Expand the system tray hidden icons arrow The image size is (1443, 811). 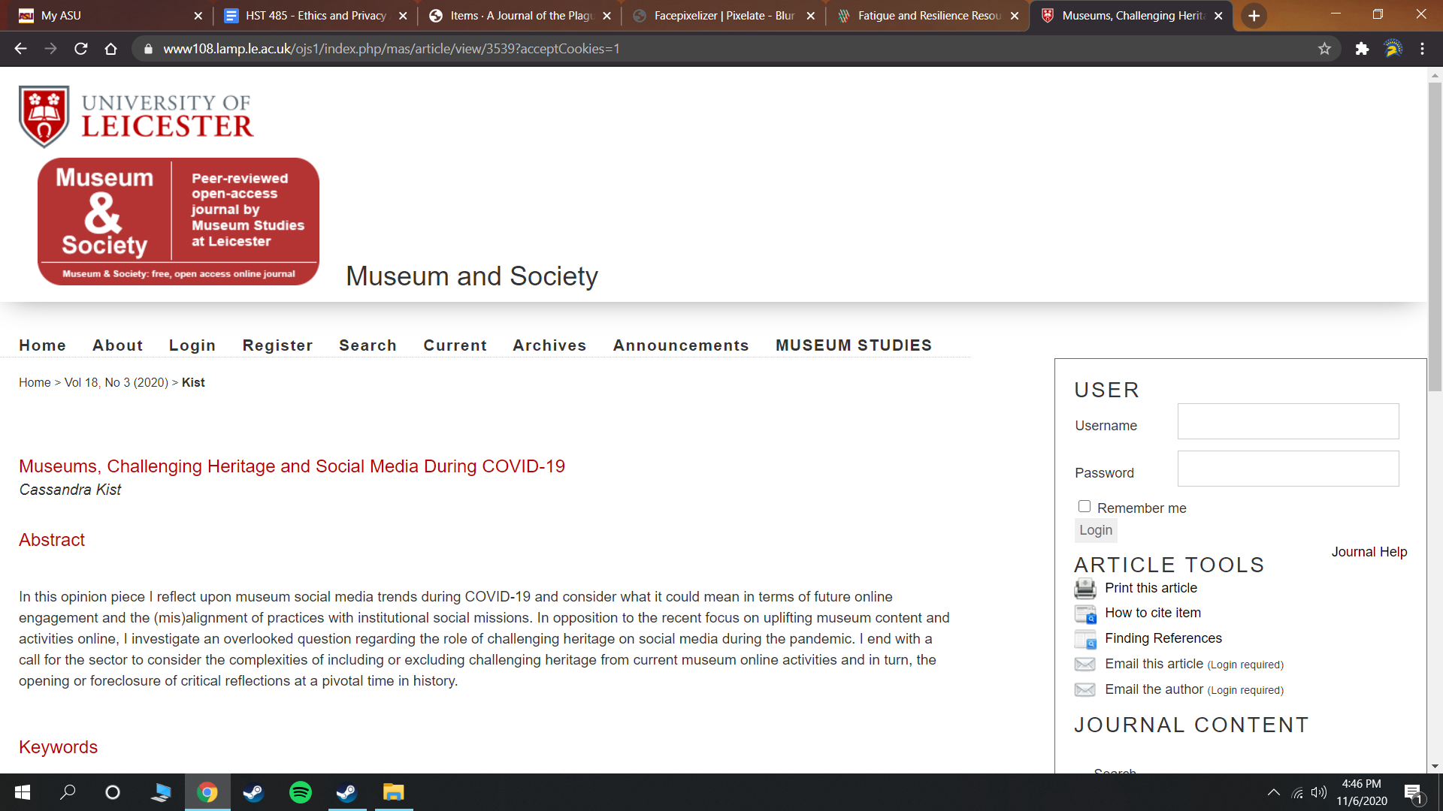[1274, 792]
